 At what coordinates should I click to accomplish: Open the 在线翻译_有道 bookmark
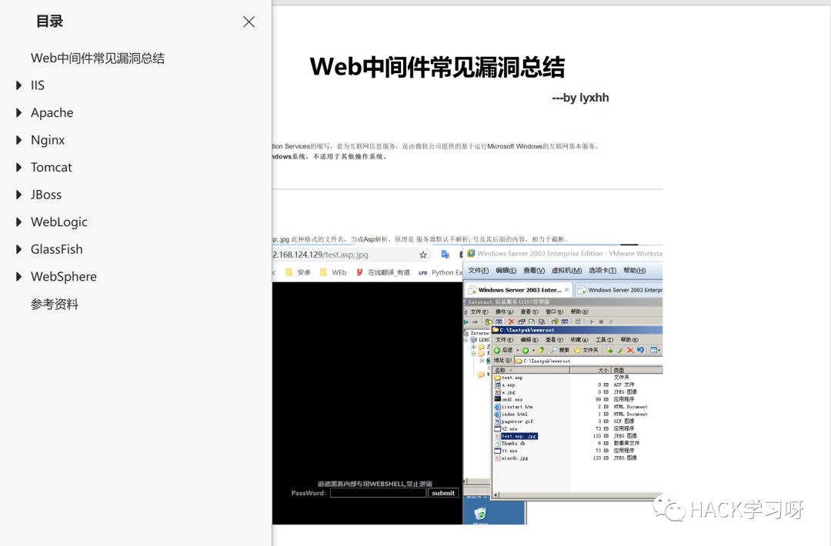(382, 272)
